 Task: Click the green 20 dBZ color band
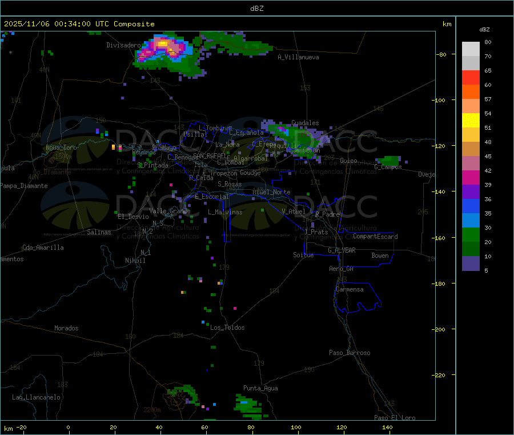click(471, 234)
